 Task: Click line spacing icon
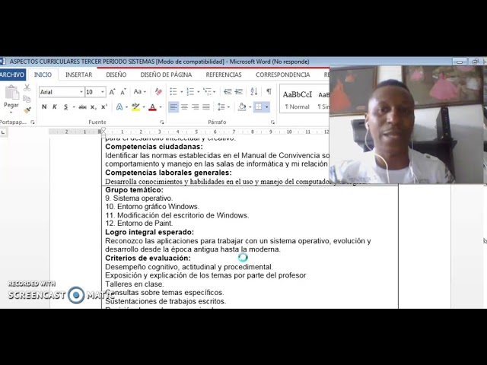click(221, 107)
